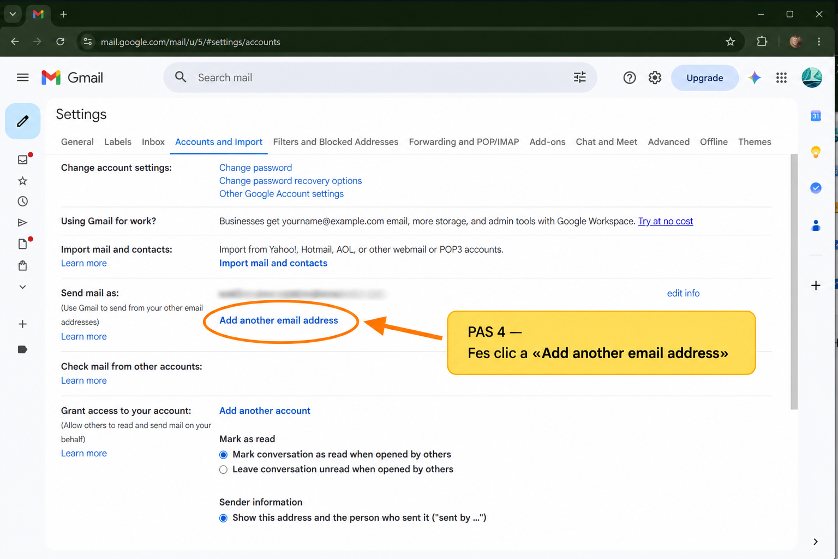Screen dimensions: 838x559
Task: View site information icon in address bar
Action: click(x=88, y=41)
